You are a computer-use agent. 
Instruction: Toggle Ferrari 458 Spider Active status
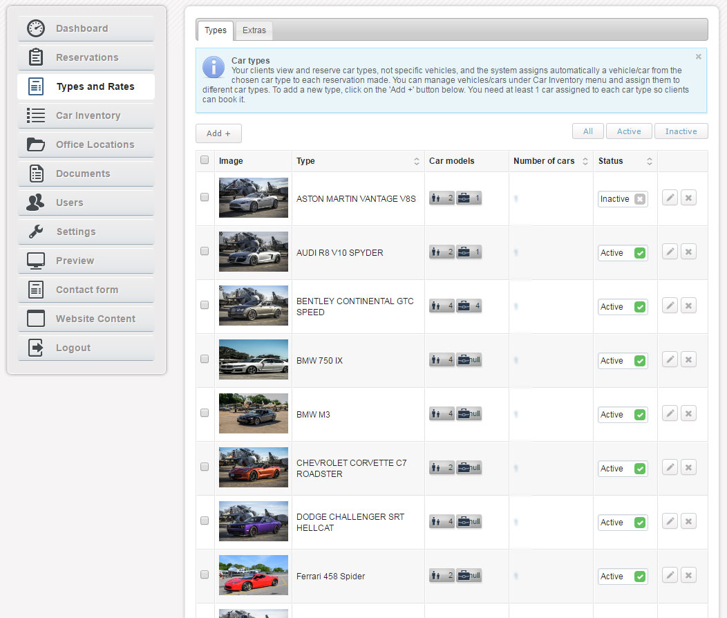(623, 577)
